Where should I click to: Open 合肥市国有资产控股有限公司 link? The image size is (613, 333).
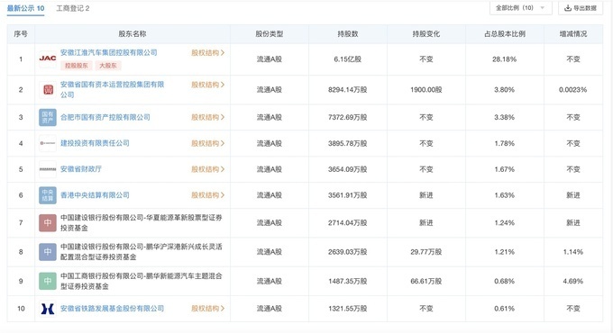click(x=105, y=117)
